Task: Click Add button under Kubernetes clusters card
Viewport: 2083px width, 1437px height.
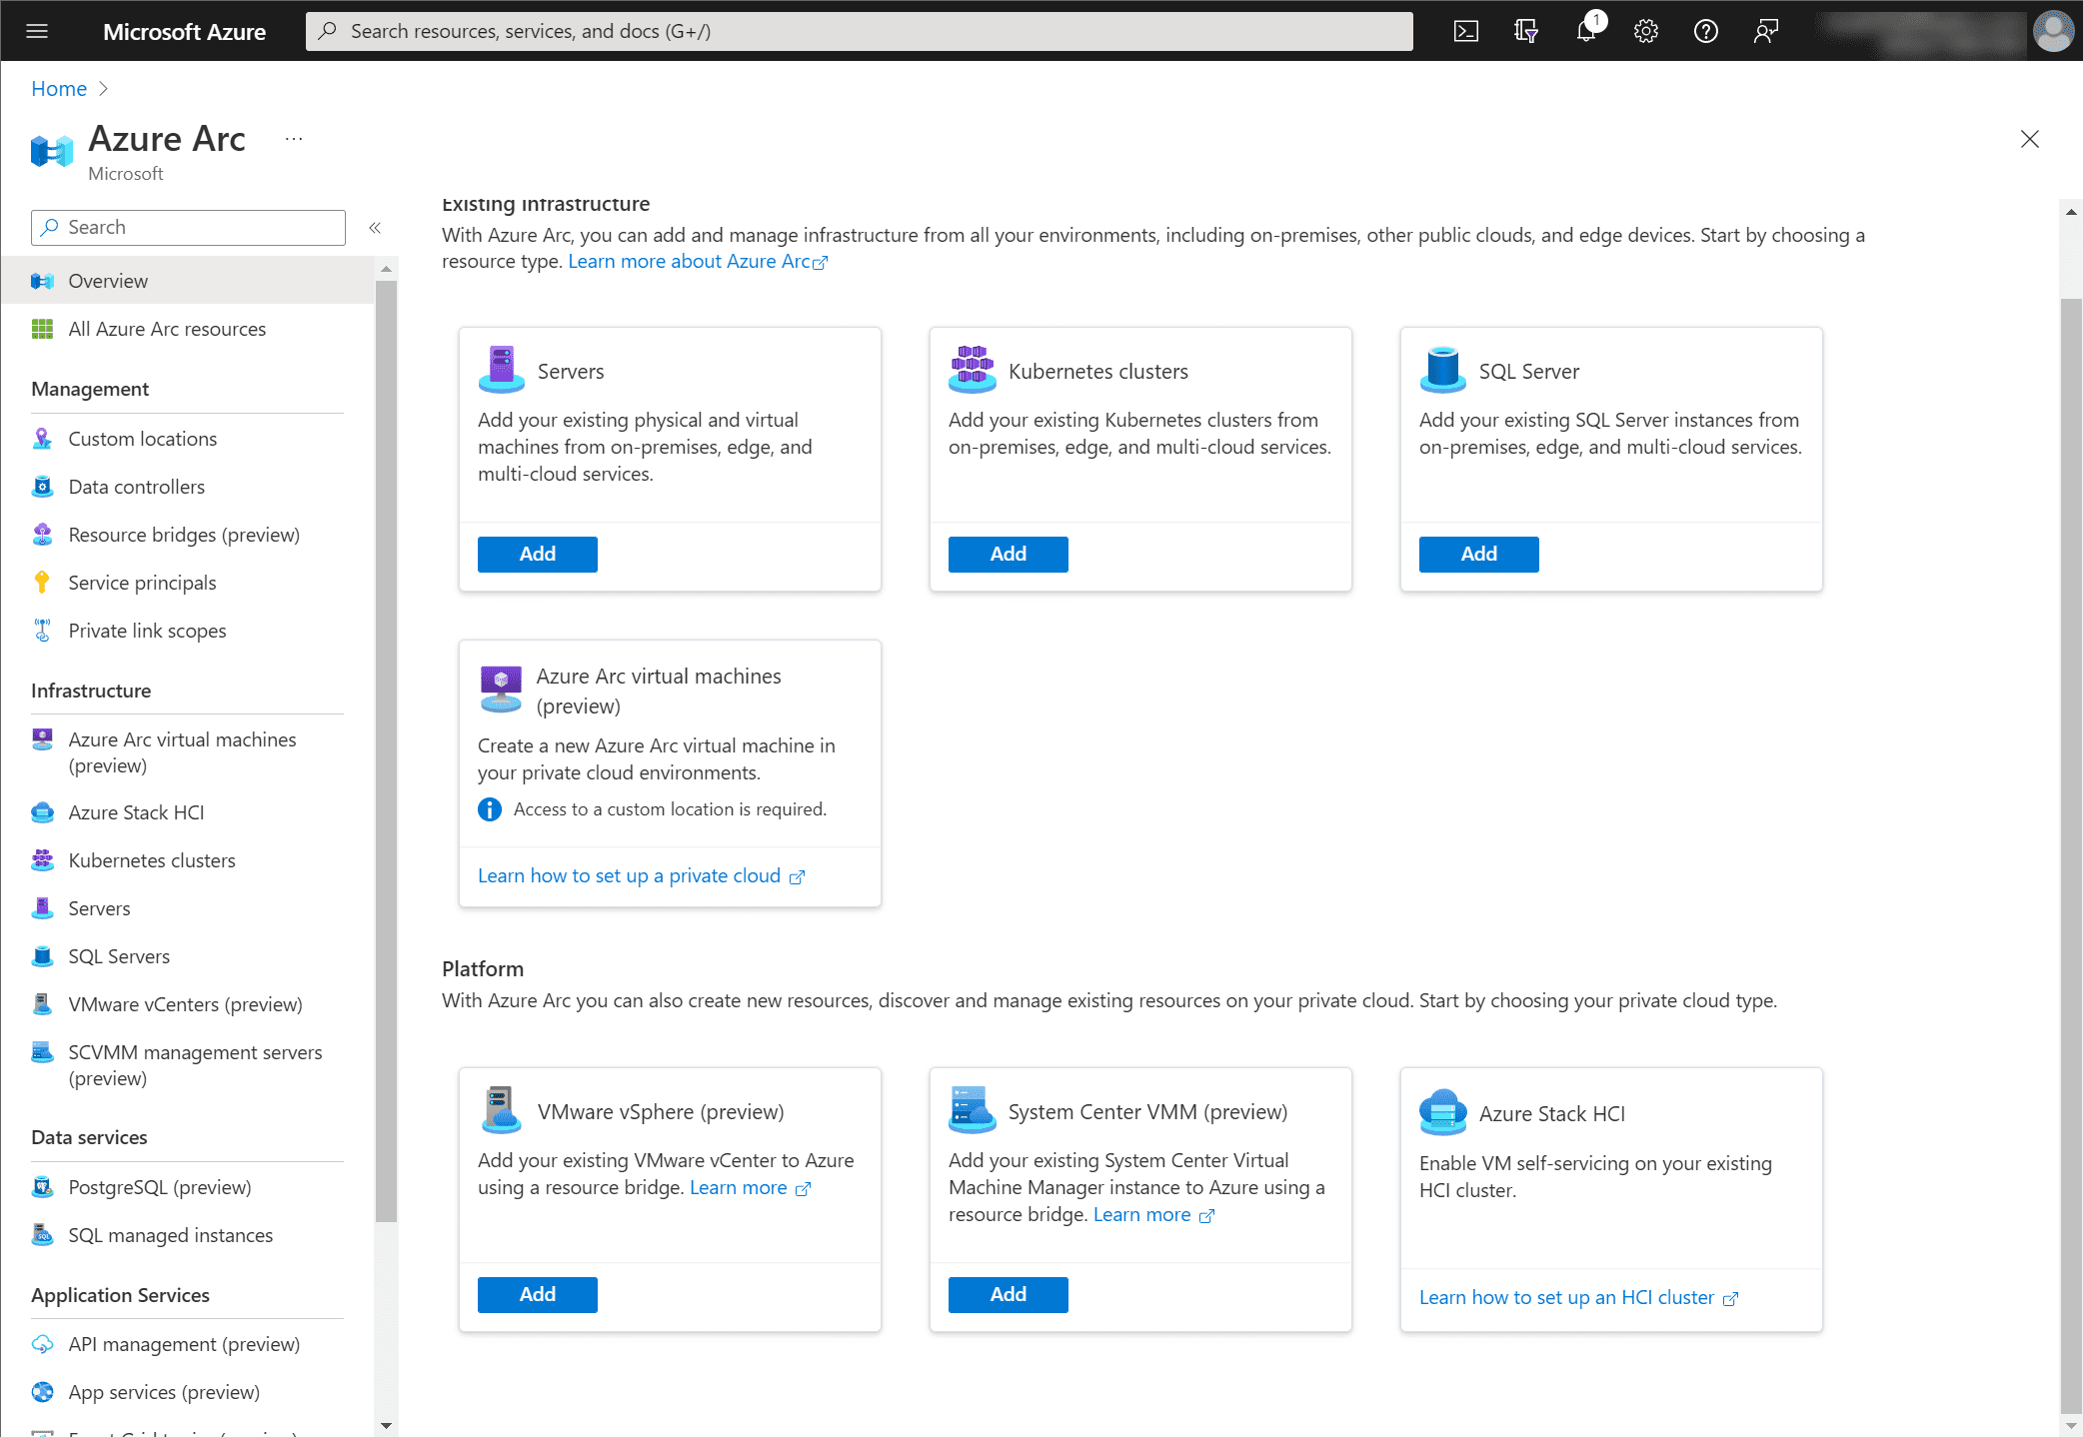Action: point(1009,553)
